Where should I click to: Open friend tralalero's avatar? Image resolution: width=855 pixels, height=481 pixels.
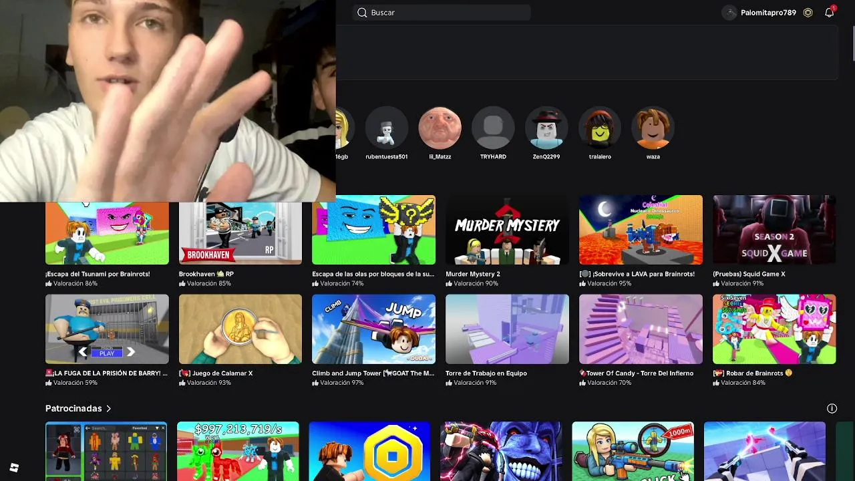click(x=600, y=128)
